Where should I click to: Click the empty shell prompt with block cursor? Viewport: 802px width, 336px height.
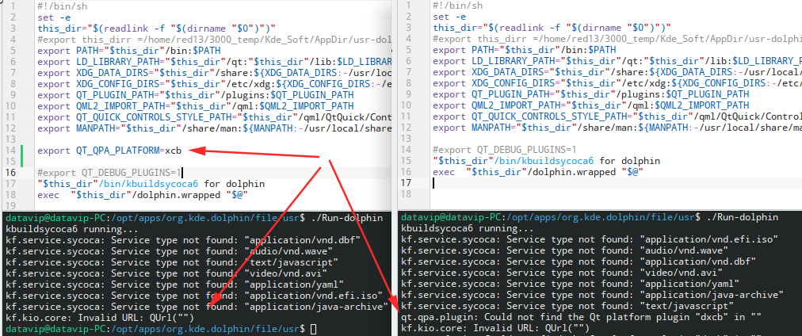click(161, 329)
